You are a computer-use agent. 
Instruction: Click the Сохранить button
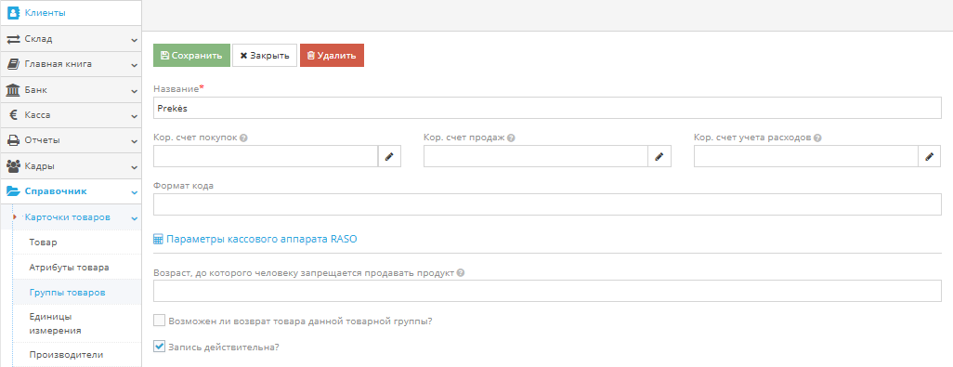[x=191, y=56]
